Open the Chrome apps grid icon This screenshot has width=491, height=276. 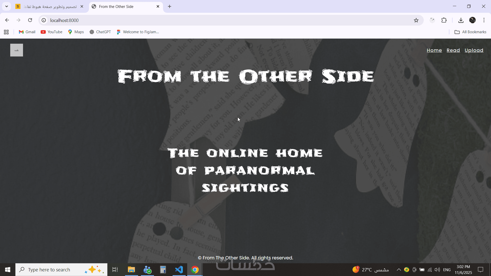click(x=6, y=32)
